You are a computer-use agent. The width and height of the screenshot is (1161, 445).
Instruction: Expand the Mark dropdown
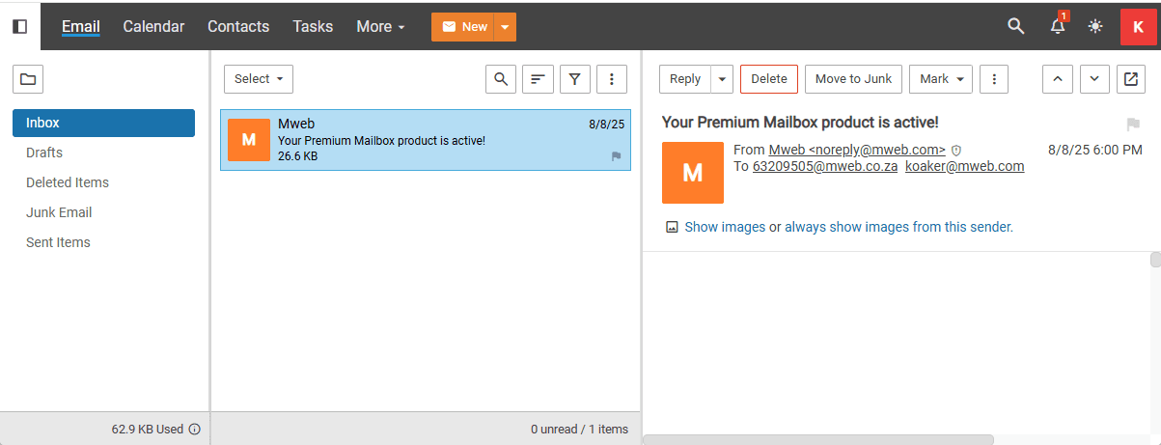940,79
